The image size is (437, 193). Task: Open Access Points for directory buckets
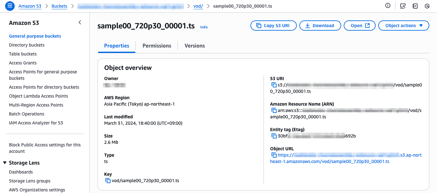(x=44, y=87)
